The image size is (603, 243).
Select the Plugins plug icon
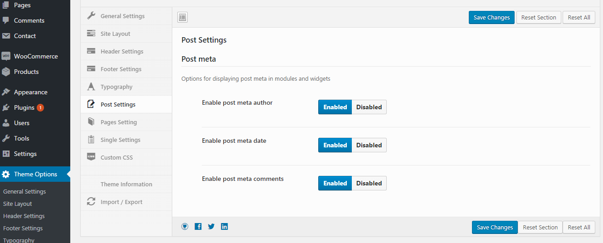tap(6, 107)
